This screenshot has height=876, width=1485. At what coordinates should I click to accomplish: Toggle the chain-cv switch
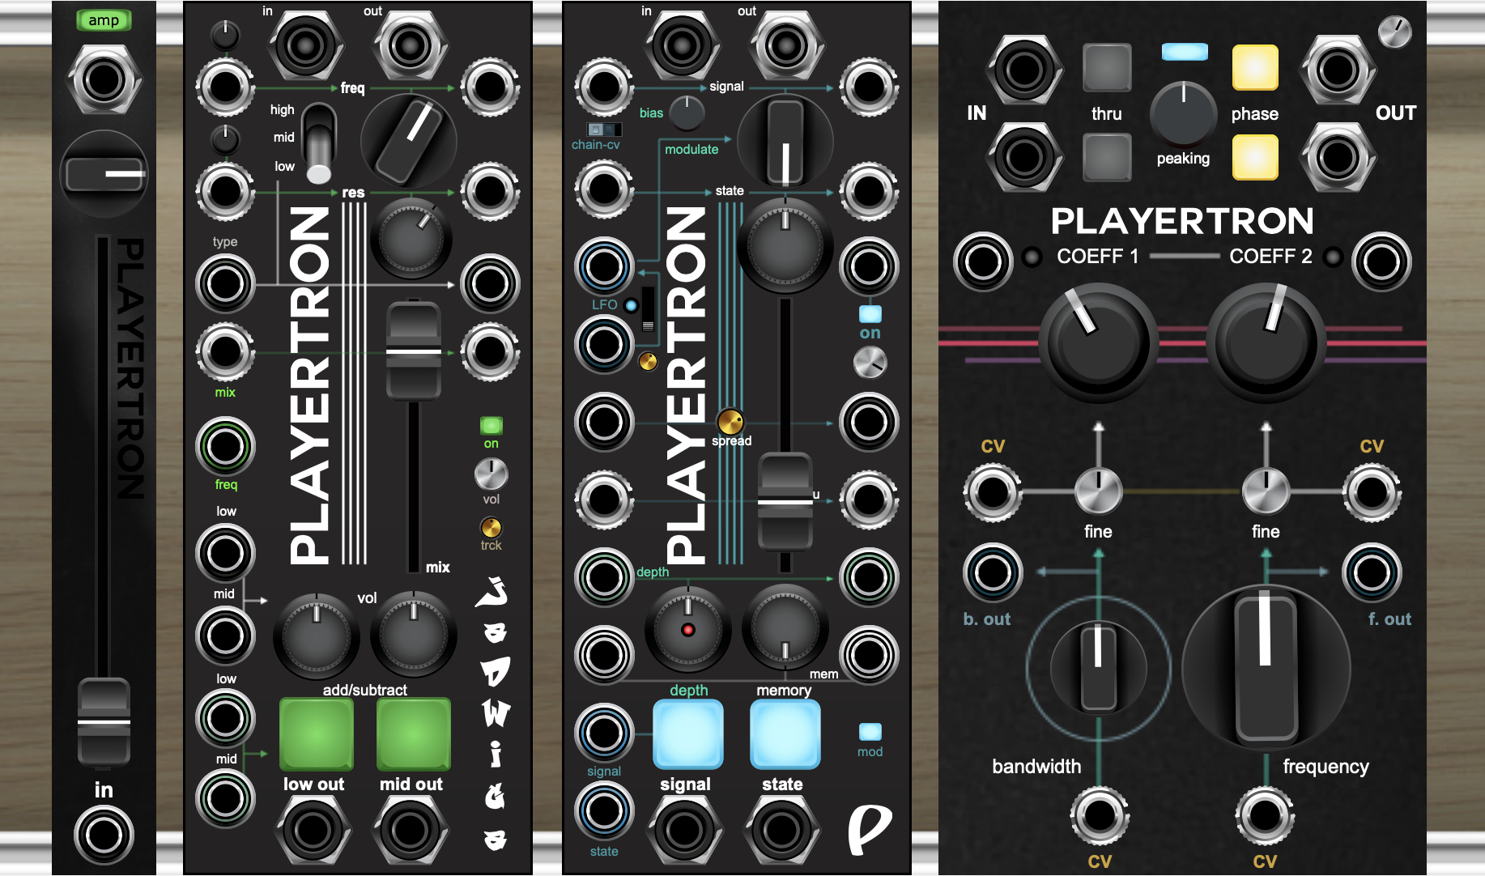tap(604, 130)
